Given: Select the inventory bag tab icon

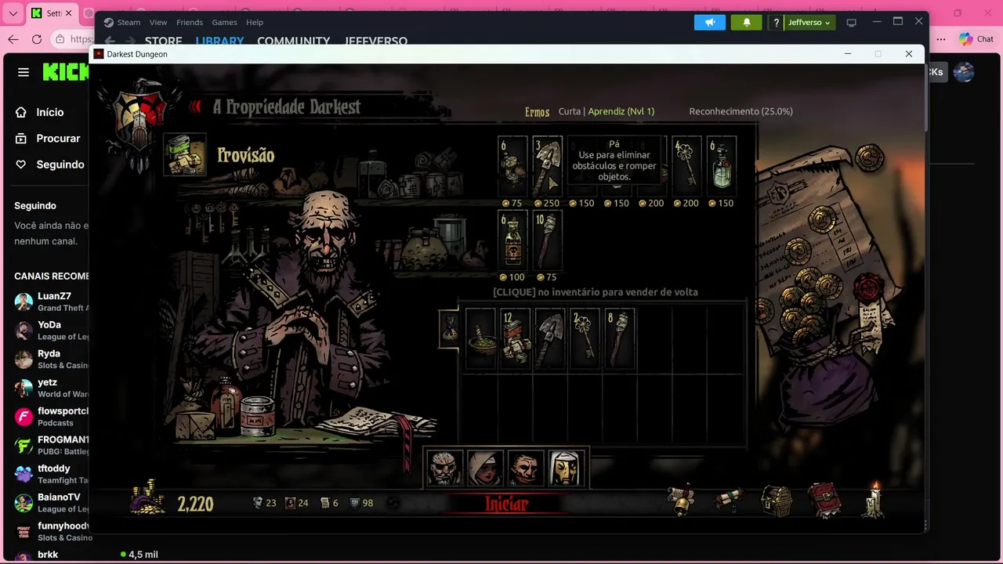Looking at the screenshot, I should (x=450, y=329).
